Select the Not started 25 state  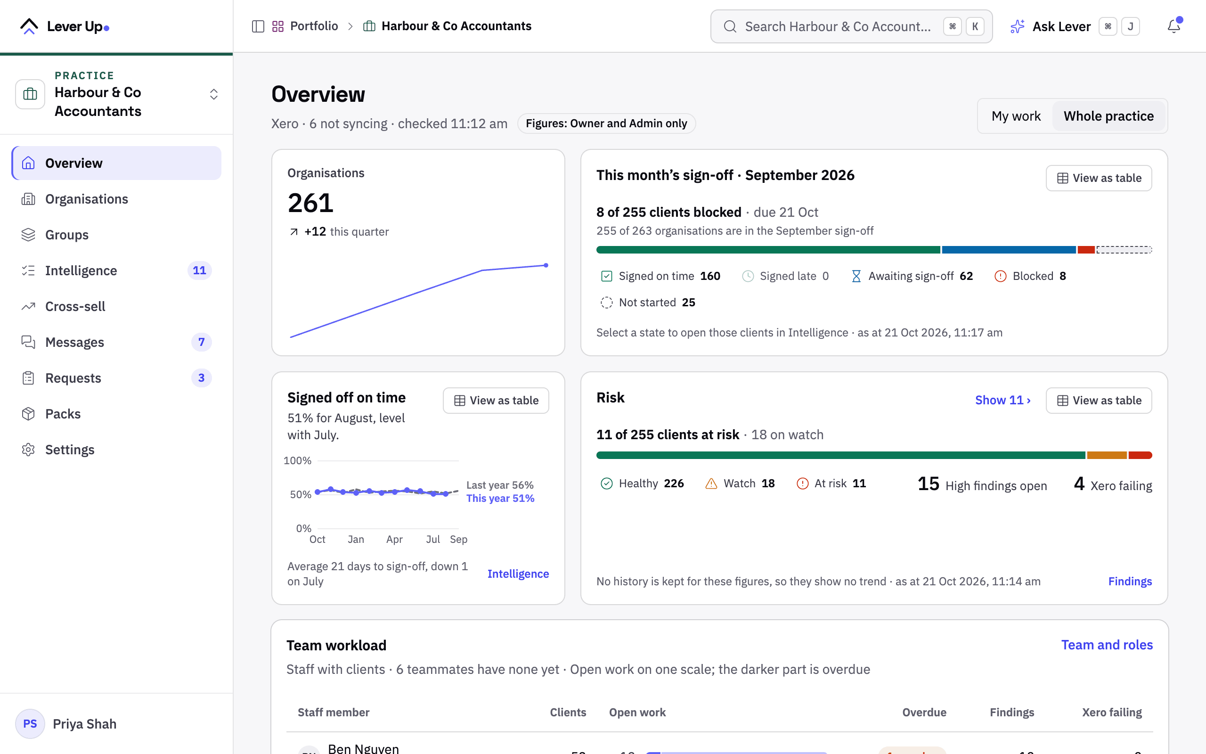click(x=648, y=303)
